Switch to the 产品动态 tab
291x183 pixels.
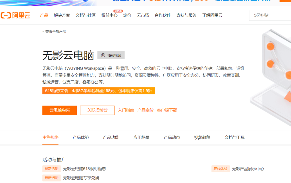[172, 137]
